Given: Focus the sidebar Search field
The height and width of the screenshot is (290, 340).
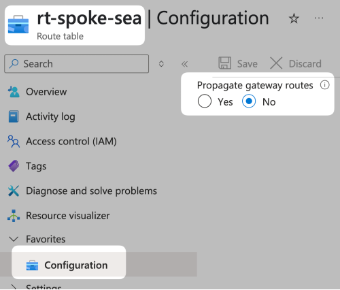Looking at the screenshot, I should pos(77,64).
